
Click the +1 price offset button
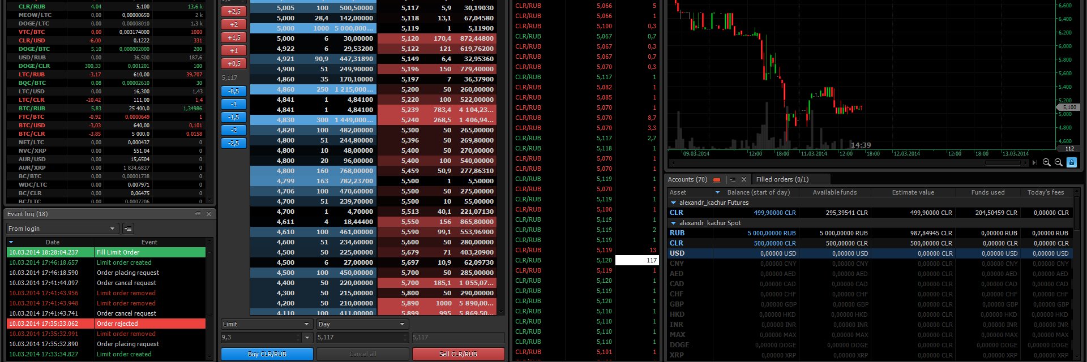234,50
